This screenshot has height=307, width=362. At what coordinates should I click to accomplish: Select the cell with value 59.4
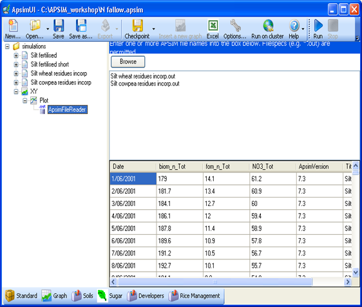pyautogui.click(x=273, y=216)
